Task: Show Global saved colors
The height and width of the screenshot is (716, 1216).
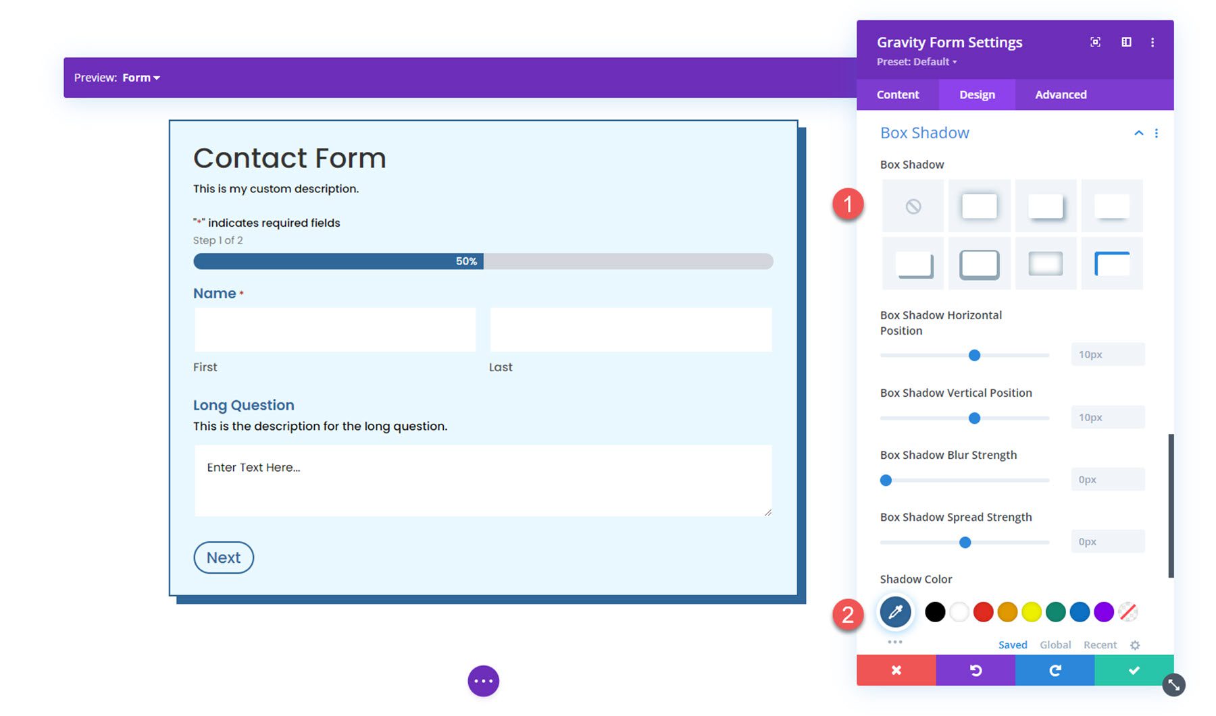Action: click(x=1055, y=644)
